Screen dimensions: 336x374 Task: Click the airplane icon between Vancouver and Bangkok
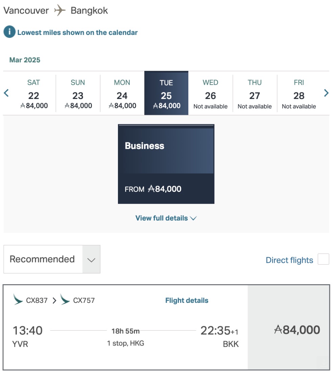pos(59,10)
